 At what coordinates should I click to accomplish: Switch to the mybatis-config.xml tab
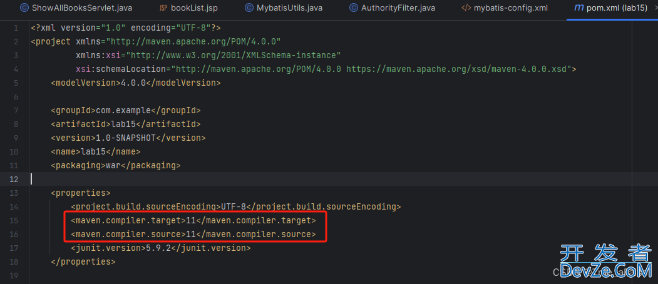(511, 8)
